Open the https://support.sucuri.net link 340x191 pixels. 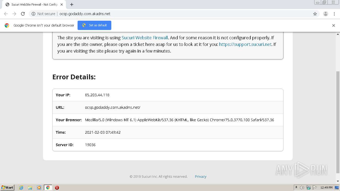click(245, 44)
